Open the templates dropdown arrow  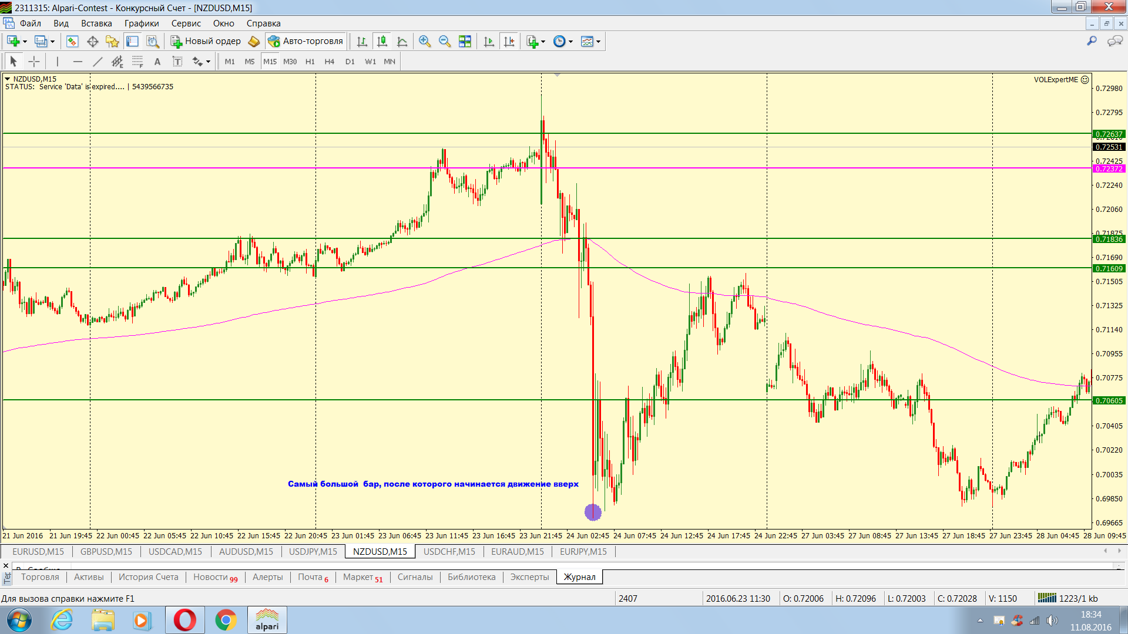599,41
